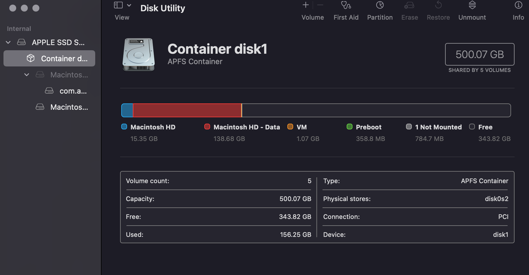Select the bottom Macintosh volume disk icon
The height and width of the screenshot is (275, 529).
(x=40, y=107)
